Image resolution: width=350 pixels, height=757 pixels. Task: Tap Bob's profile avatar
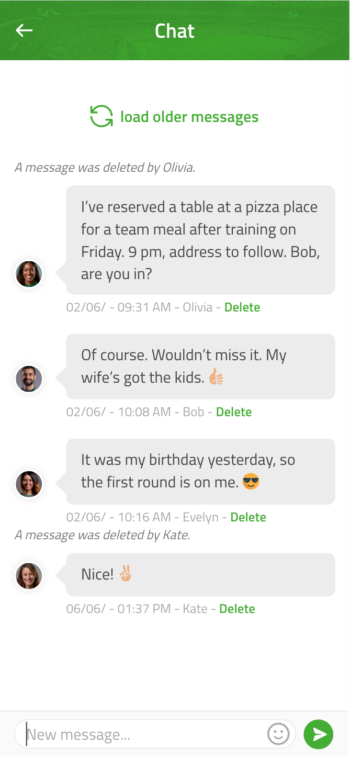click(29, 378)
